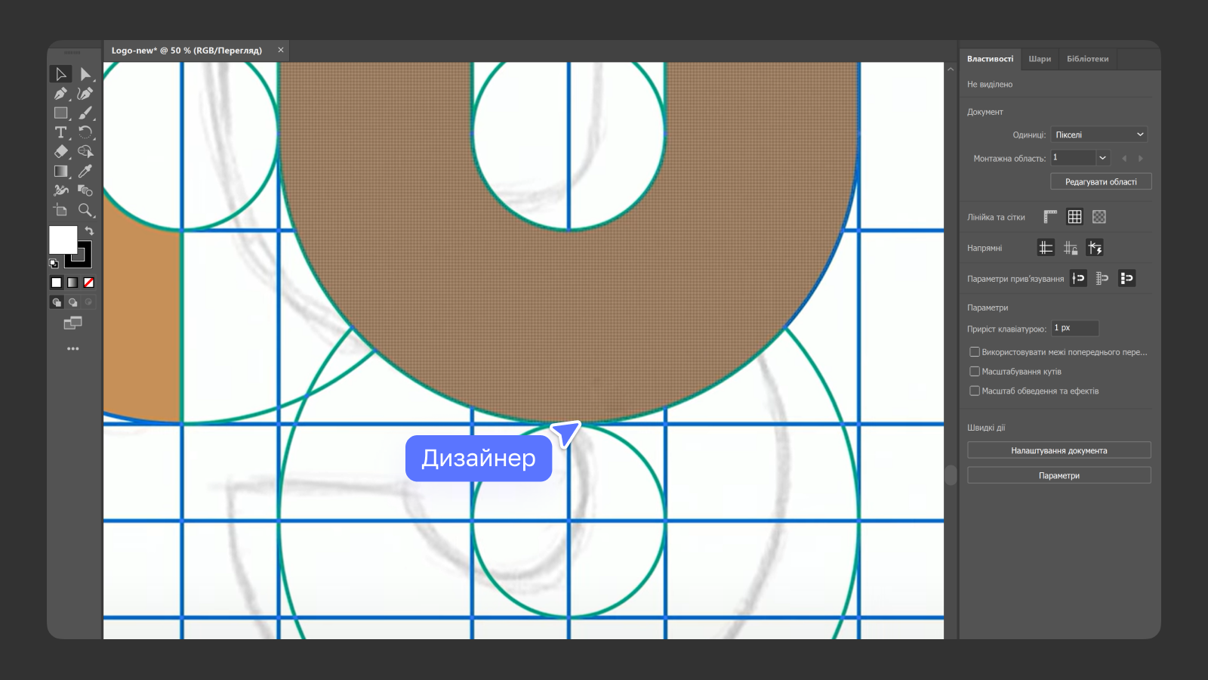The image size is (1208, 680).
Task: Expand hidden tools via the ellipsis in toolbar
Action: 73,348
